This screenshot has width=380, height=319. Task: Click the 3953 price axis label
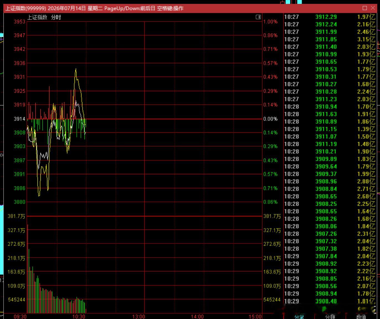click(20, 22)
